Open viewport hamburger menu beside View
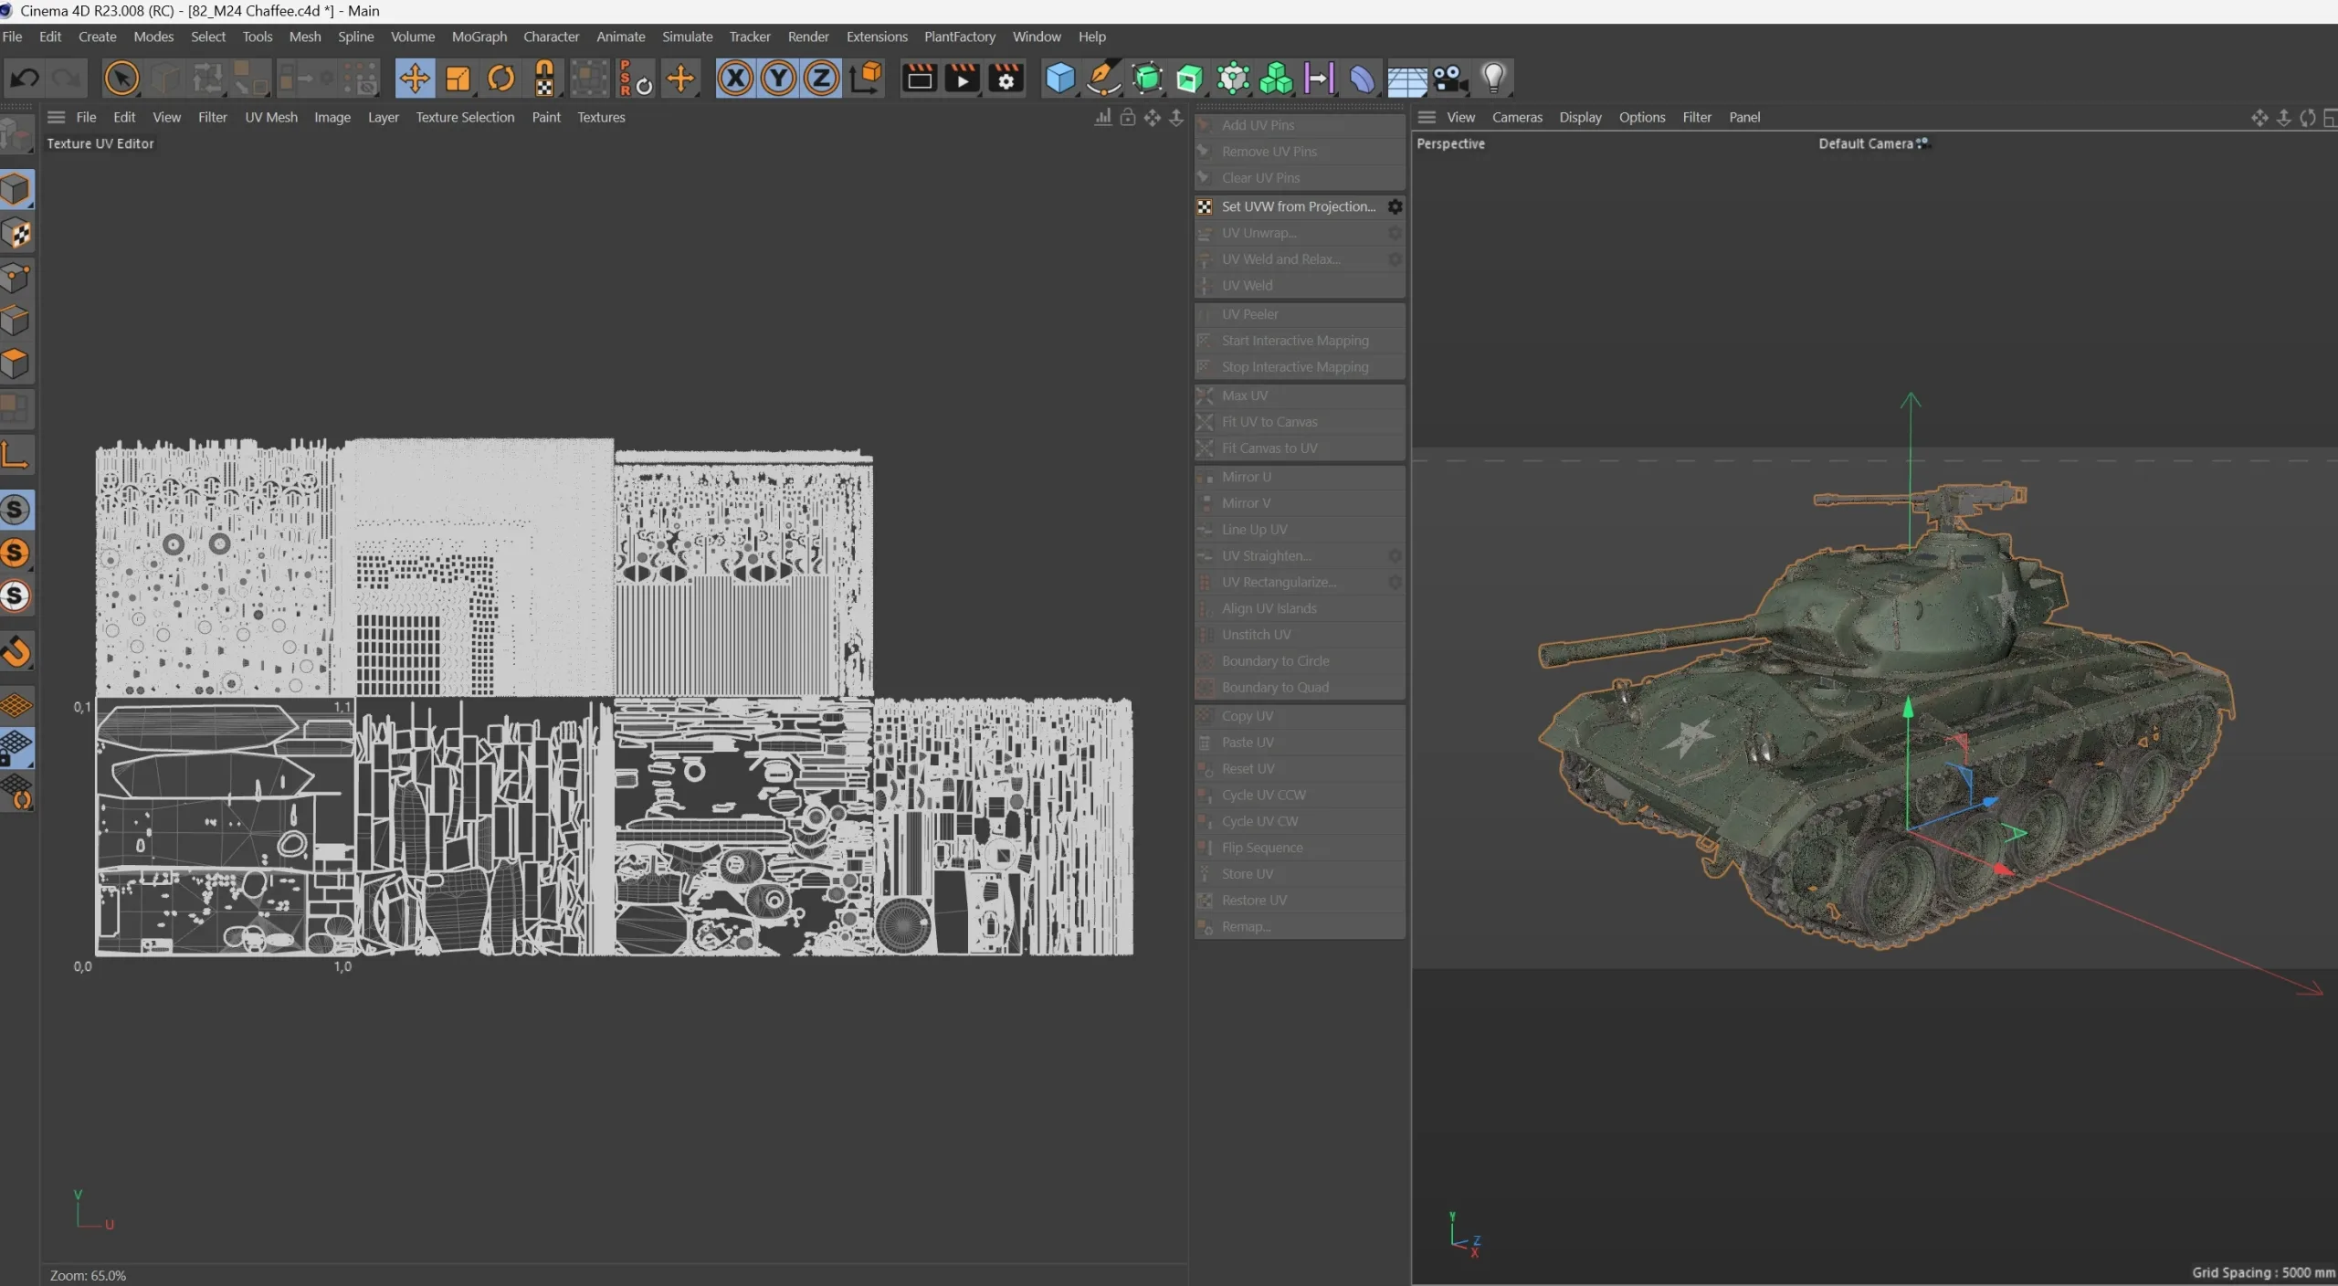The image size is (2338, 1286). click(1427, 117)
